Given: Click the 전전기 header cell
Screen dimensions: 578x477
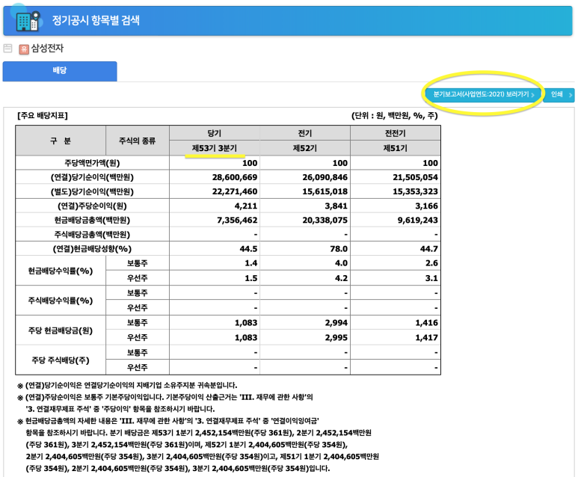Looking at the screenshot, I should tap(395, 133).
